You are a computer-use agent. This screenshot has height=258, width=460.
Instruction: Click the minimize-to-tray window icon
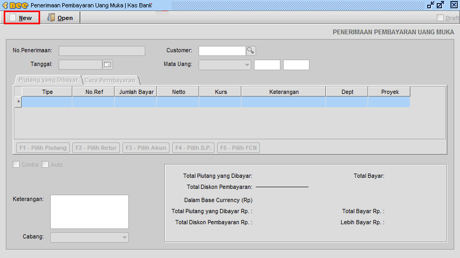[430, 5]
